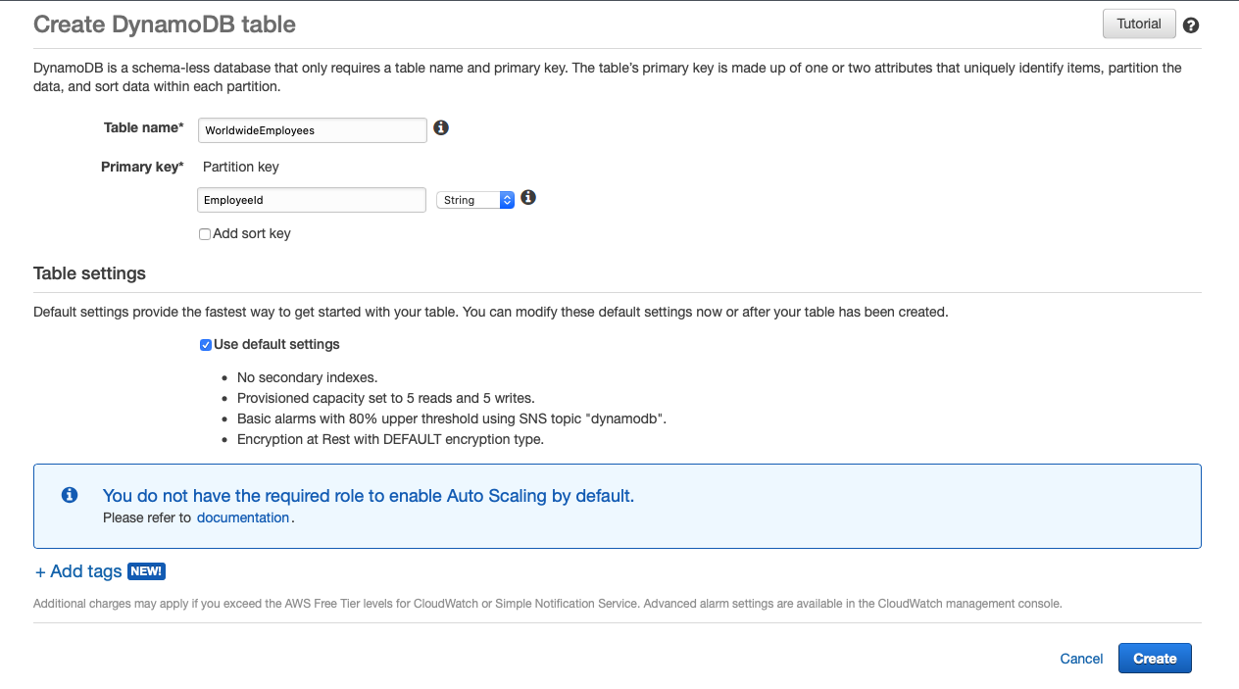
Task: Uncheck Use default settings checkbox
Action: coord(206,345)
